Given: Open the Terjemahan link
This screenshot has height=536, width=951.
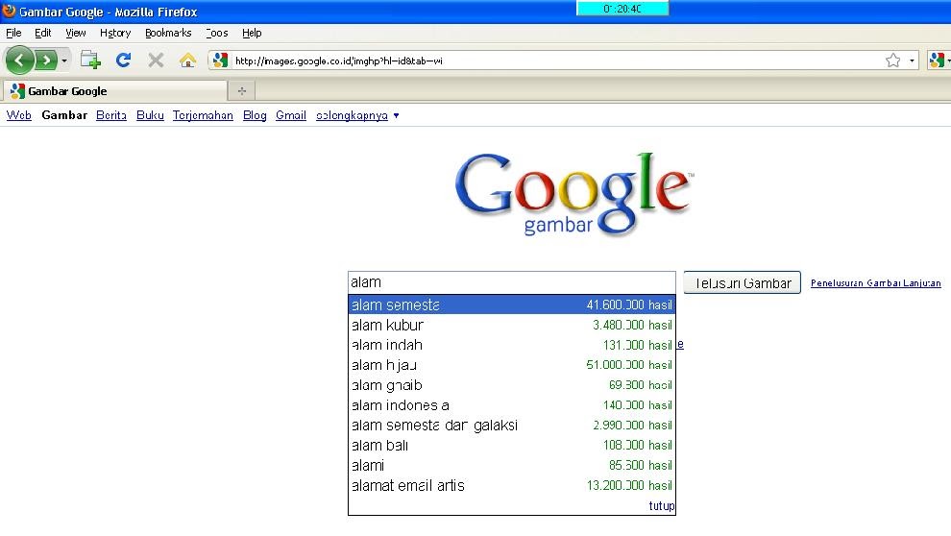Looking at the screenshot, I should [203, 115].
